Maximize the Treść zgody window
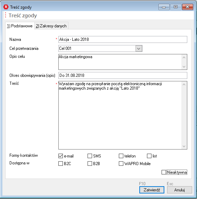 click(x=175, y=7)
